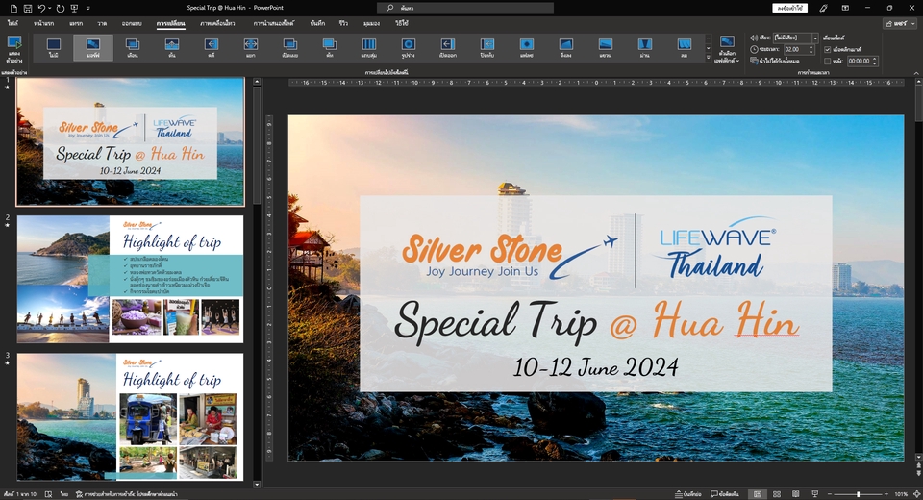The image size is (923, 500).
Task: Select slide 2 thumbnail Highlight of trip
Action: click(x=130, y=279)
